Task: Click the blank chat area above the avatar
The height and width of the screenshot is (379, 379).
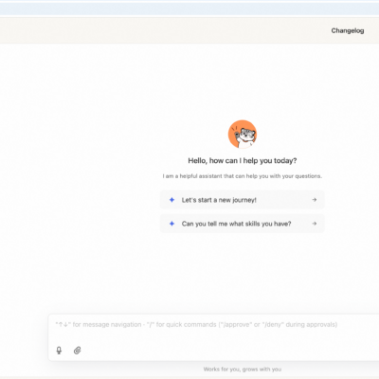Action: pos(243,82)
